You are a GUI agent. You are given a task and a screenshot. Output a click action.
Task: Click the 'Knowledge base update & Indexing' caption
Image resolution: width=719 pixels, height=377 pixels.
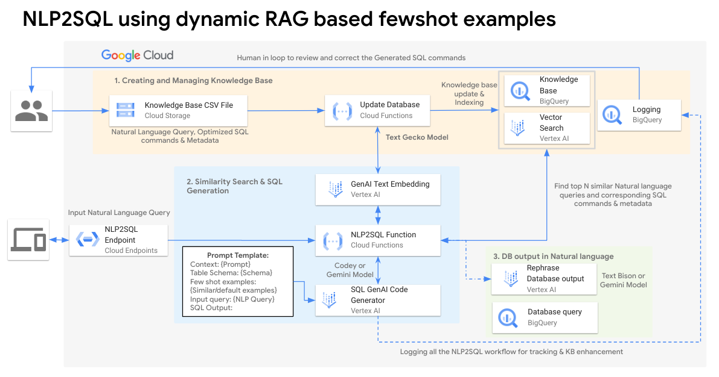[x=469, y=94]
